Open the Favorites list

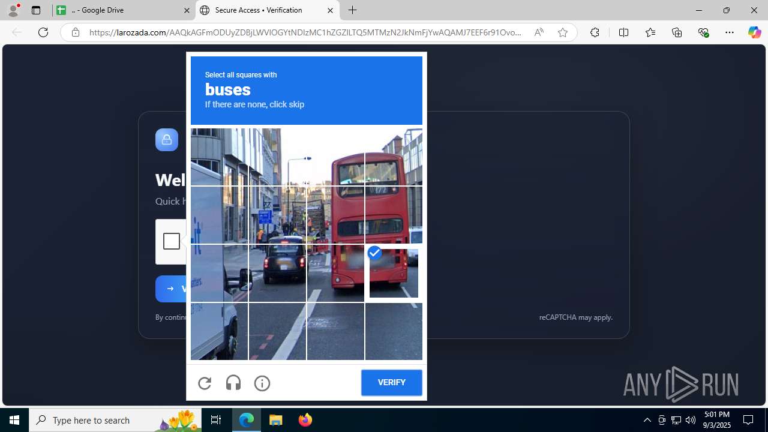[650, 32]
